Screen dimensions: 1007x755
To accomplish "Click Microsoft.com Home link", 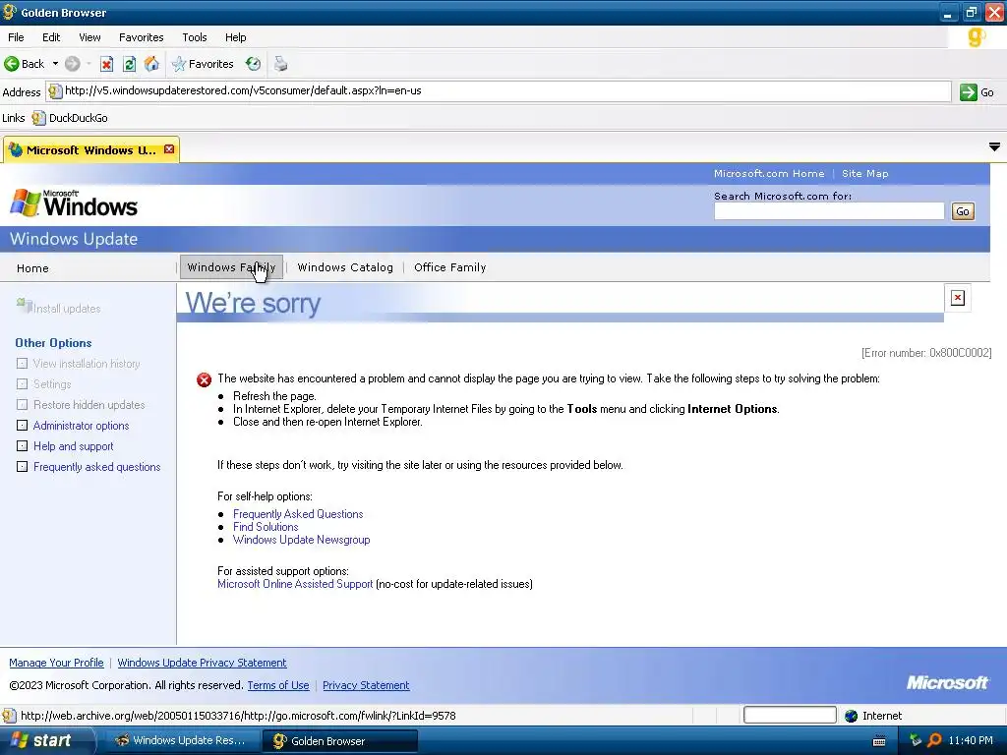I will (769, 173).
